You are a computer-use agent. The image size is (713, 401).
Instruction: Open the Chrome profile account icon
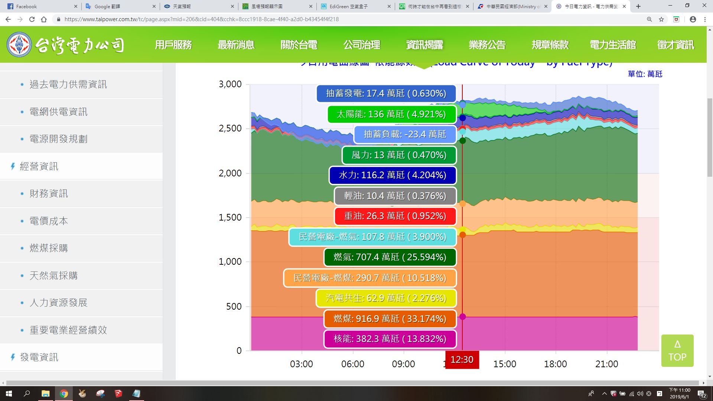(693, 19)
